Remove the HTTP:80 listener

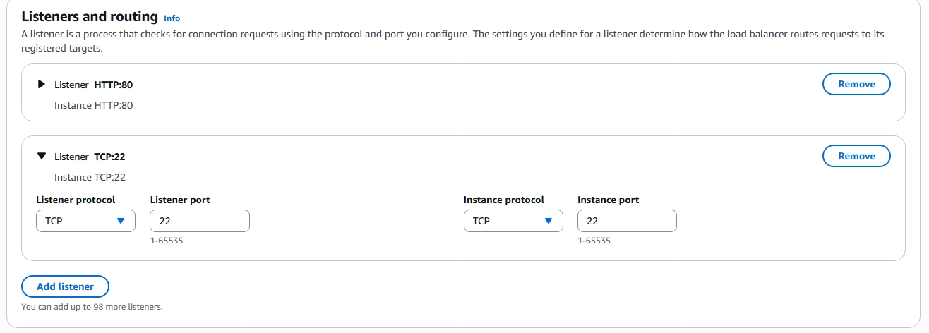(856, 84)
